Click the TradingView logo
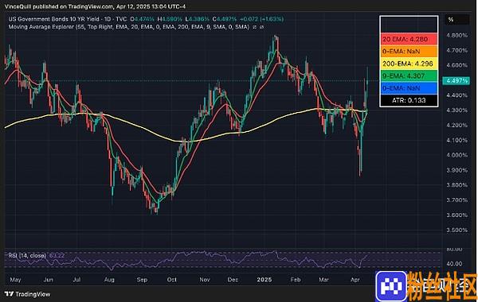The width and height of the screenshot is (478, 302). 27,294
